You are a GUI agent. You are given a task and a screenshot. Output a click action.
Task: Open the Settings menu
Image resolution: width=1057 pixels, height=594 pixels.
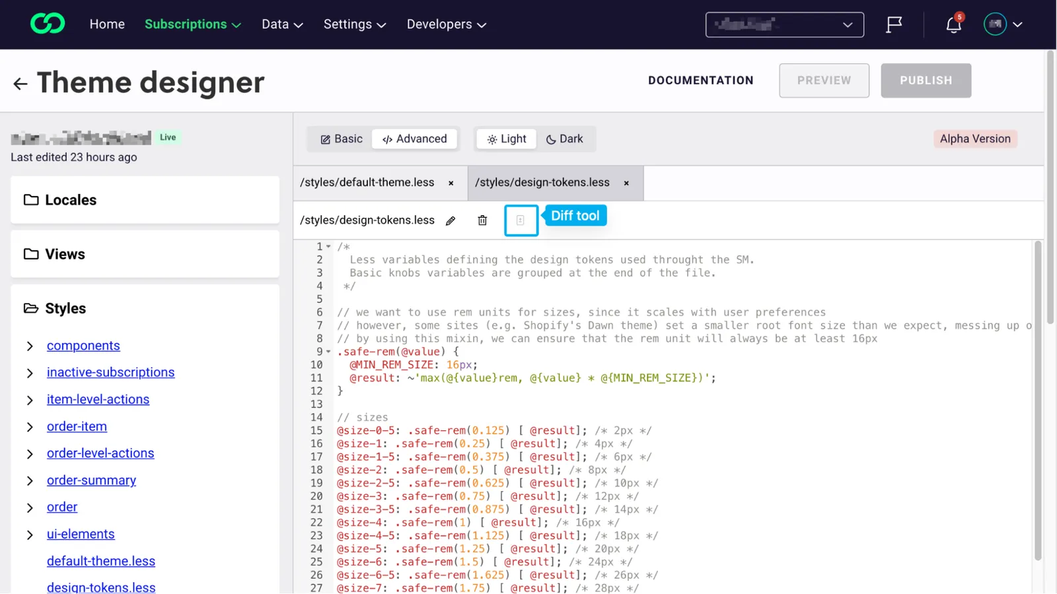(x=355, y=24)
